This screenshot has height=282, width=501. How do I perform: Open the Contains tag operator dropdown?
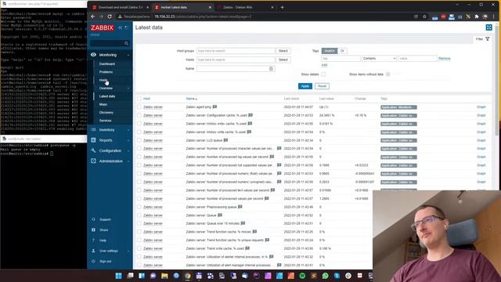coord(379,59)
